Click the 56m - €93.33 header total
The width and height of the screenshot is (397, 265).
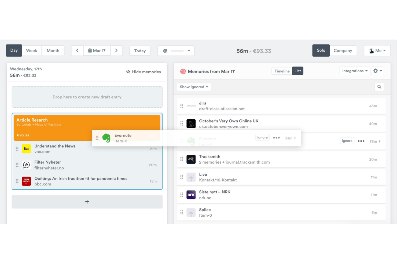pos(254,51)
